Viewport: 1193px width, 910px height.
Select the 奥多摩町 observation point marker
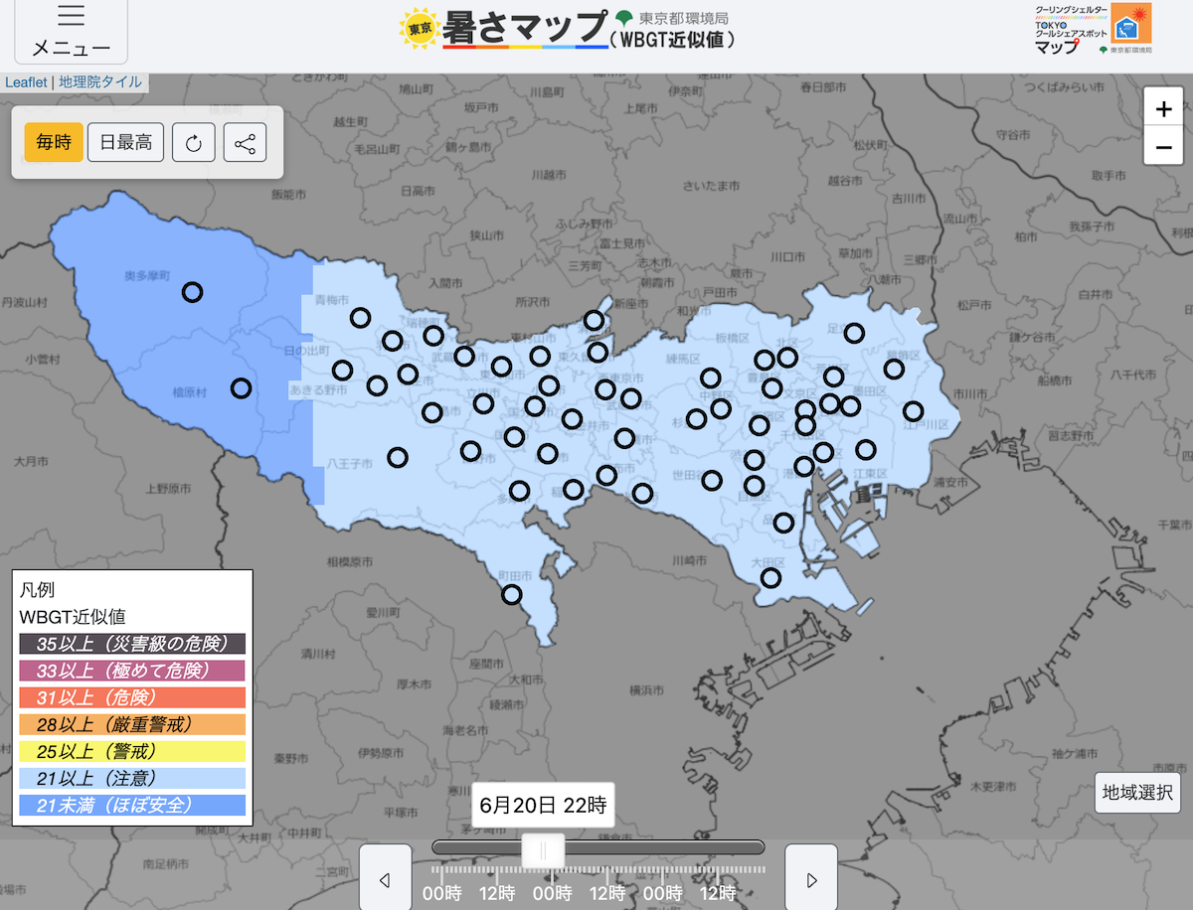(x=192, y=292)
